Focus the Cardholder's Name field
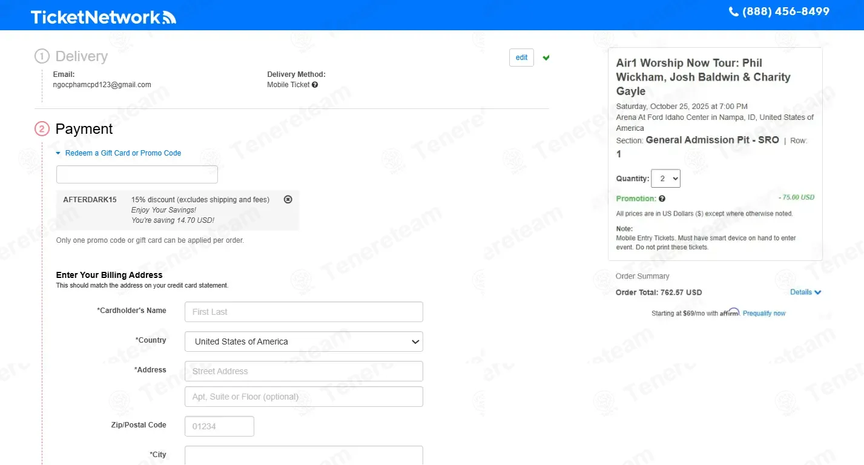Viewport: 864px width, 465px height. tap(303, 312)
